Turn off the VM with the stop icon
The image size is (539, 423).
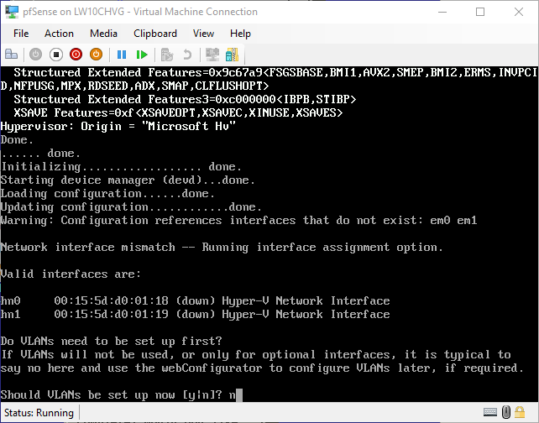(55, 55)
